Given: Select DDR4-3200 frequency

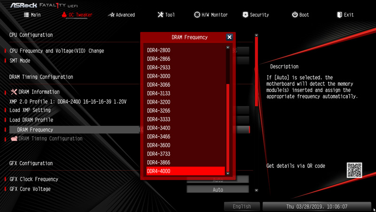Looking at the screenshot, I should point(186,102).
